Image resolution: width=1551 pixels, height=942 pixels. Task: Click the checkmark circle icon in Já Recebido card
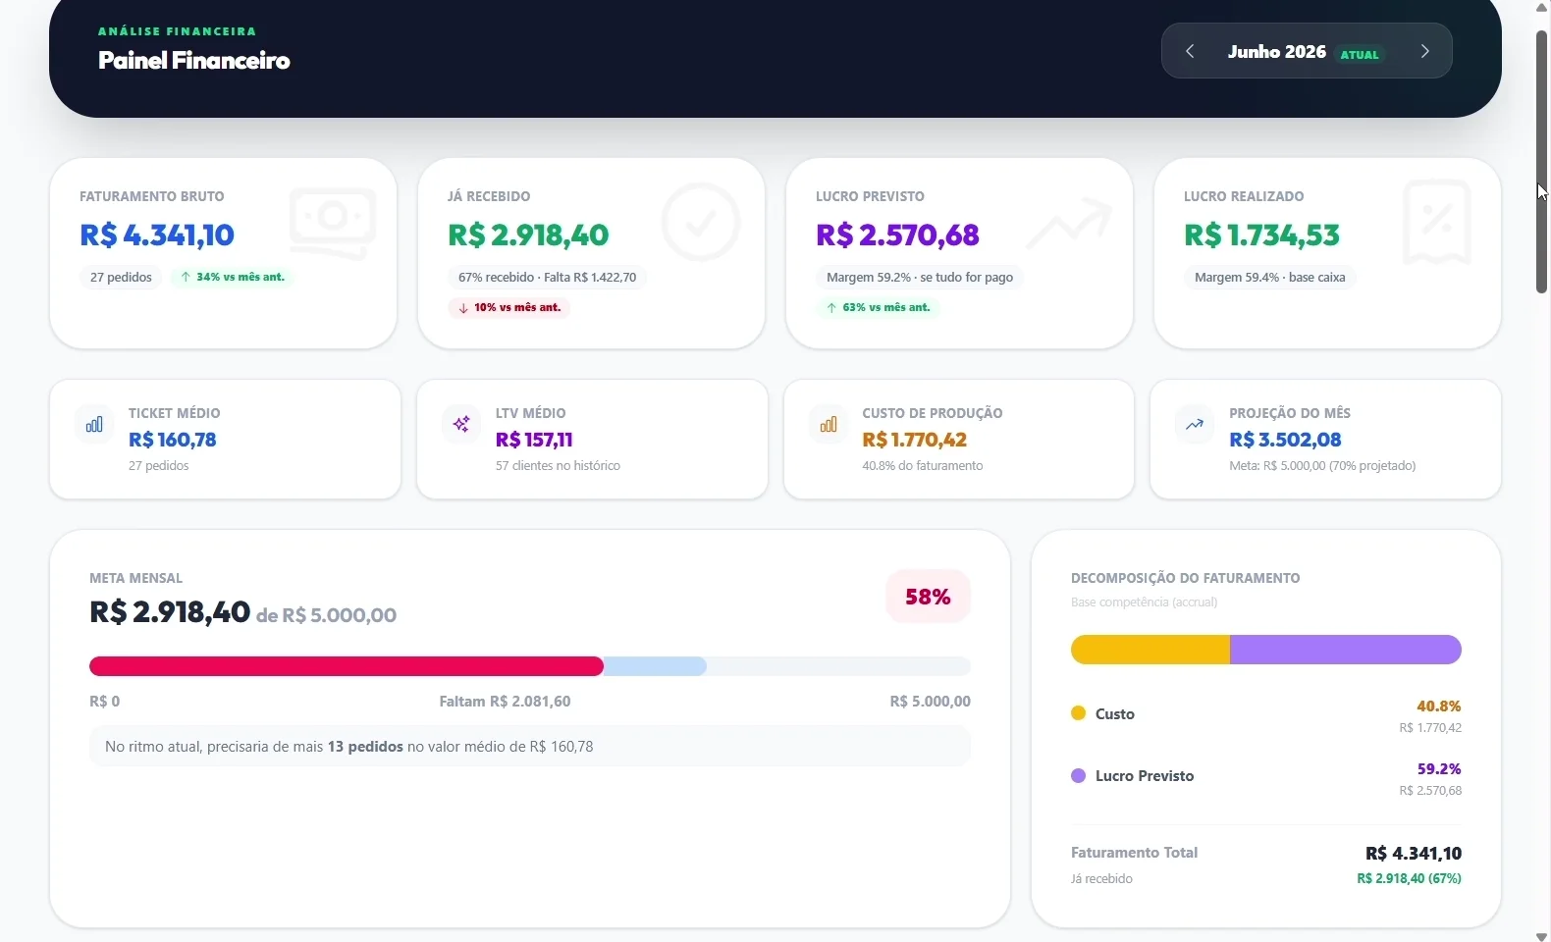[701, 223]
